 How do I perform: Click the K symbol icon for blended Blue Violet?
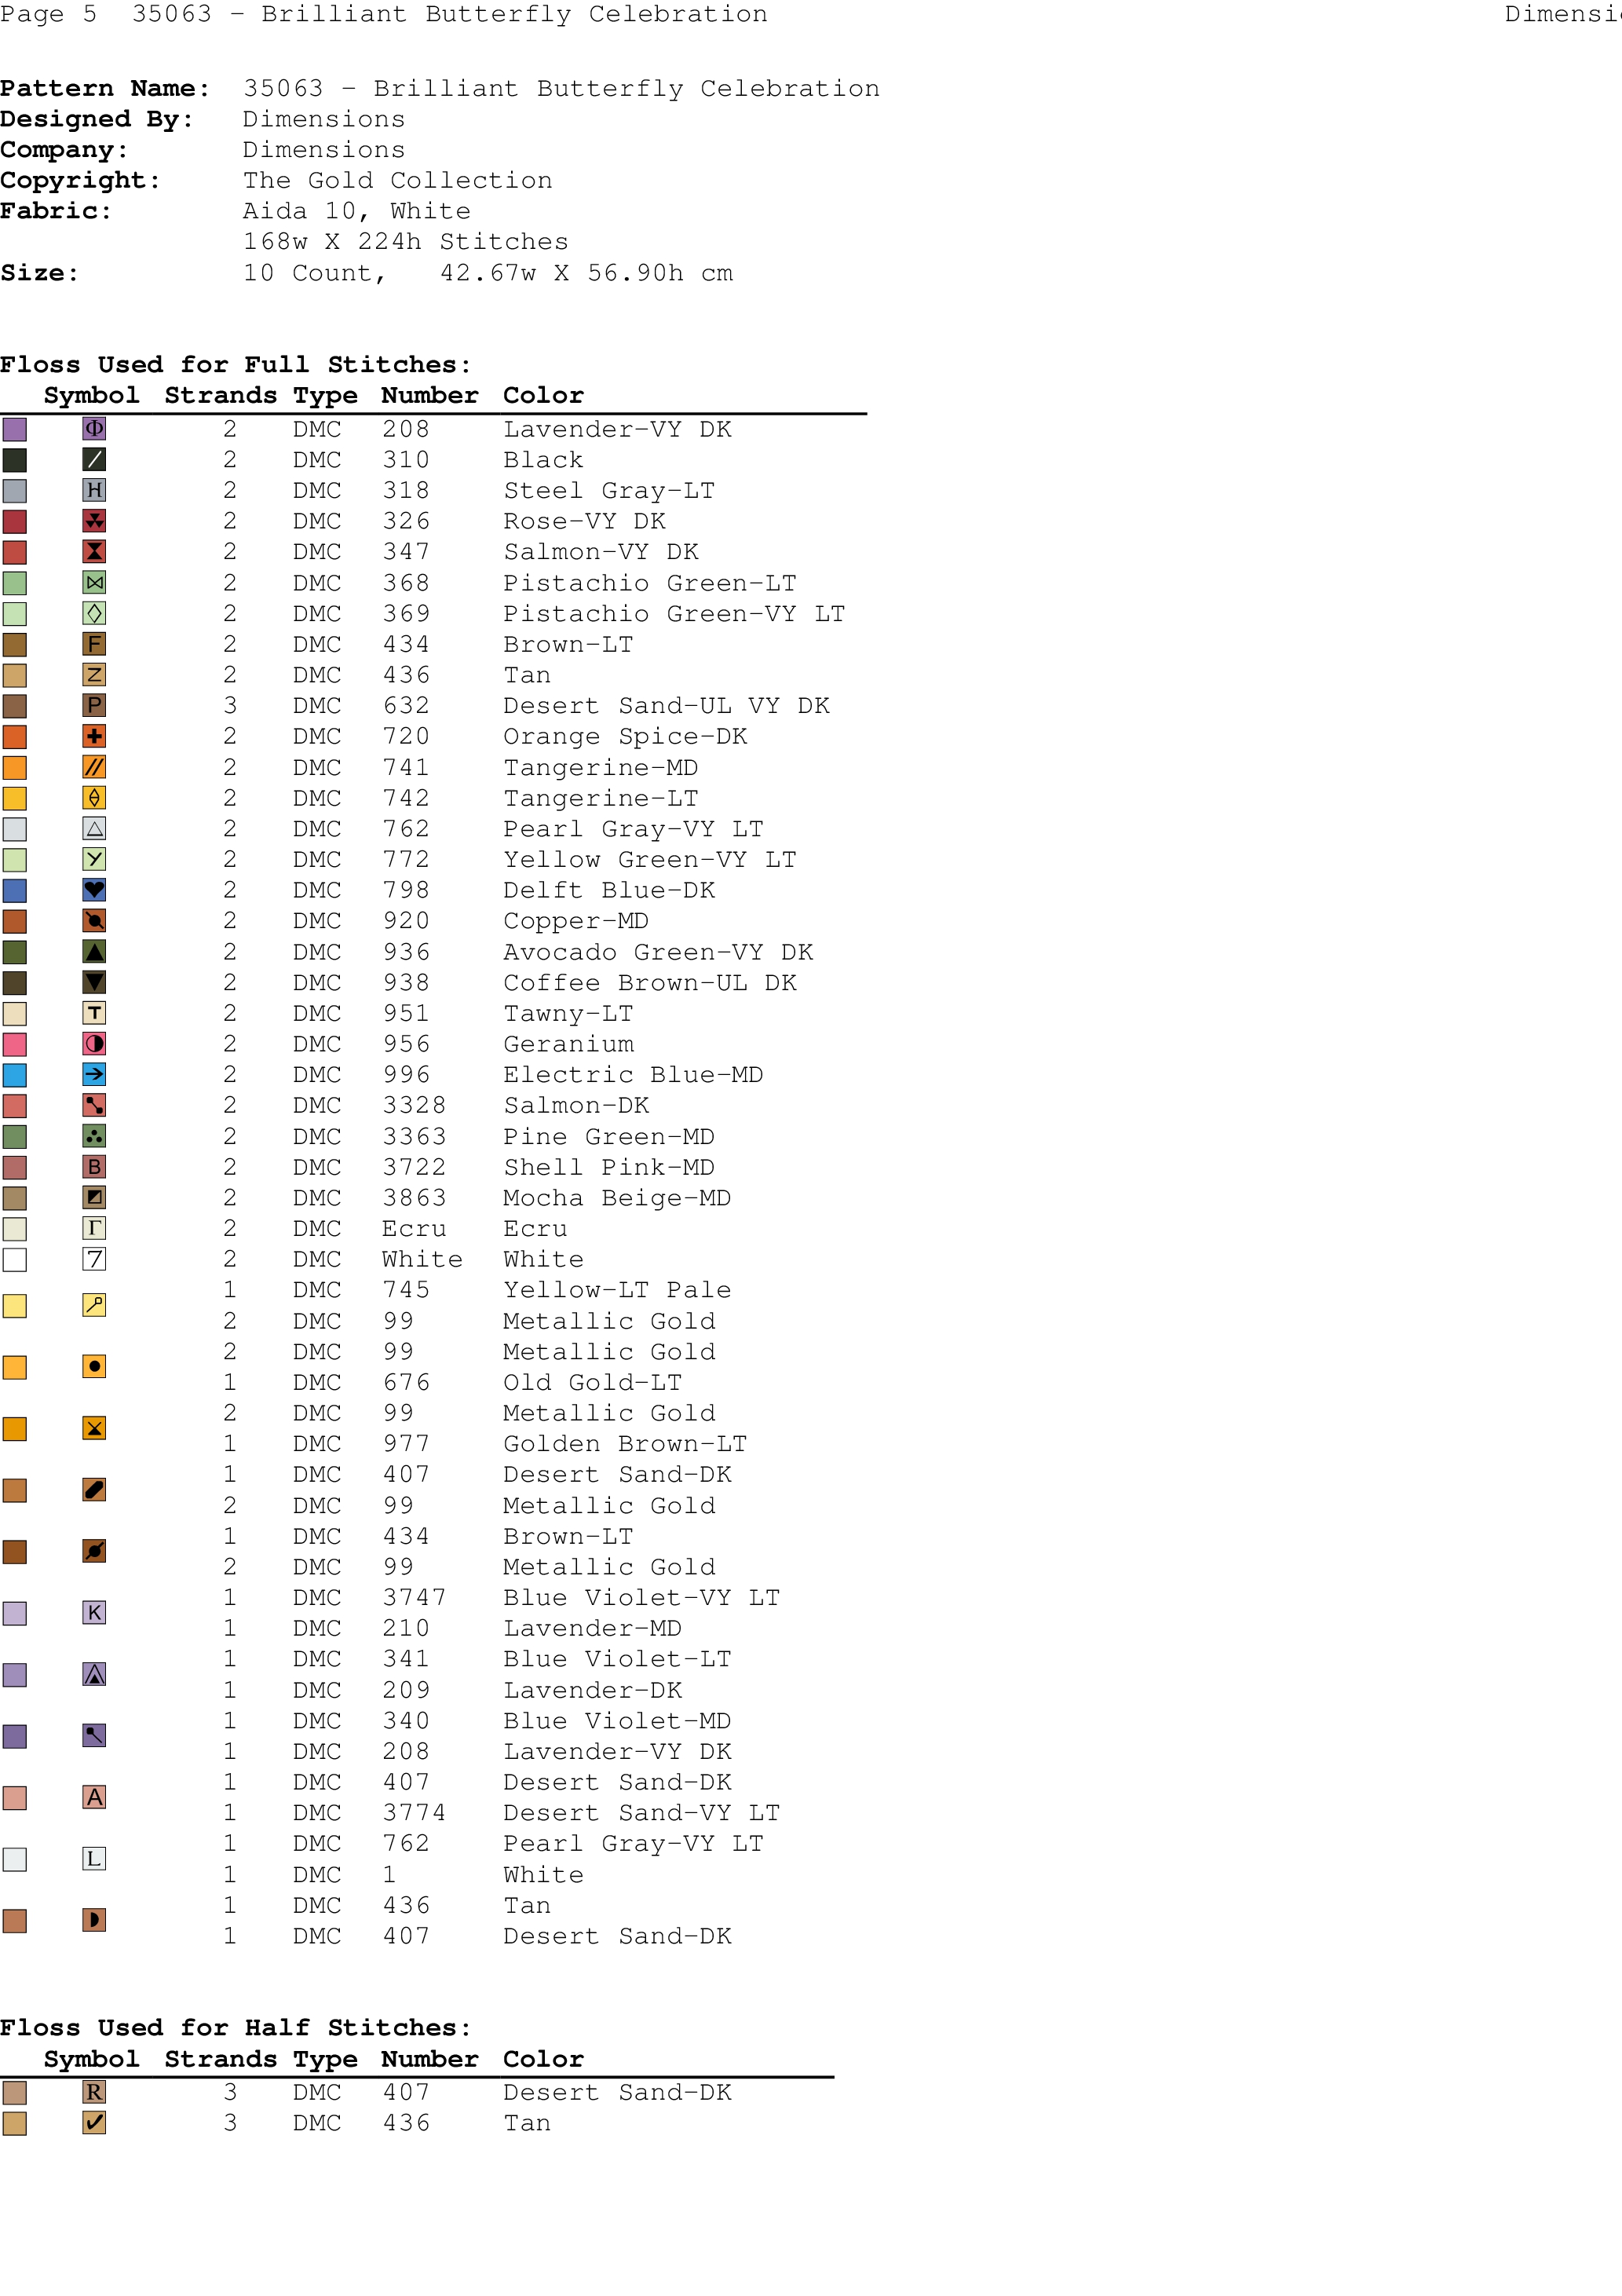pyautogui.click(x=94, y=1613)
